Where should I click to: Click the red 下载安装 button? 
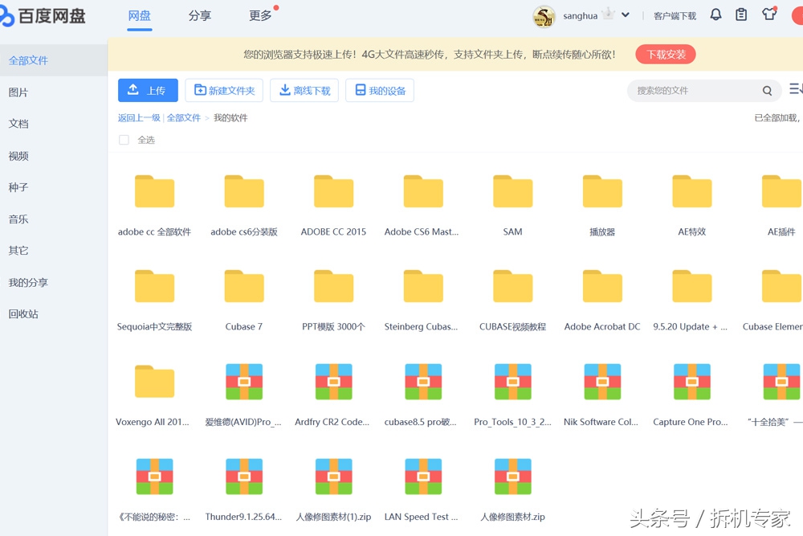point(665,55)
